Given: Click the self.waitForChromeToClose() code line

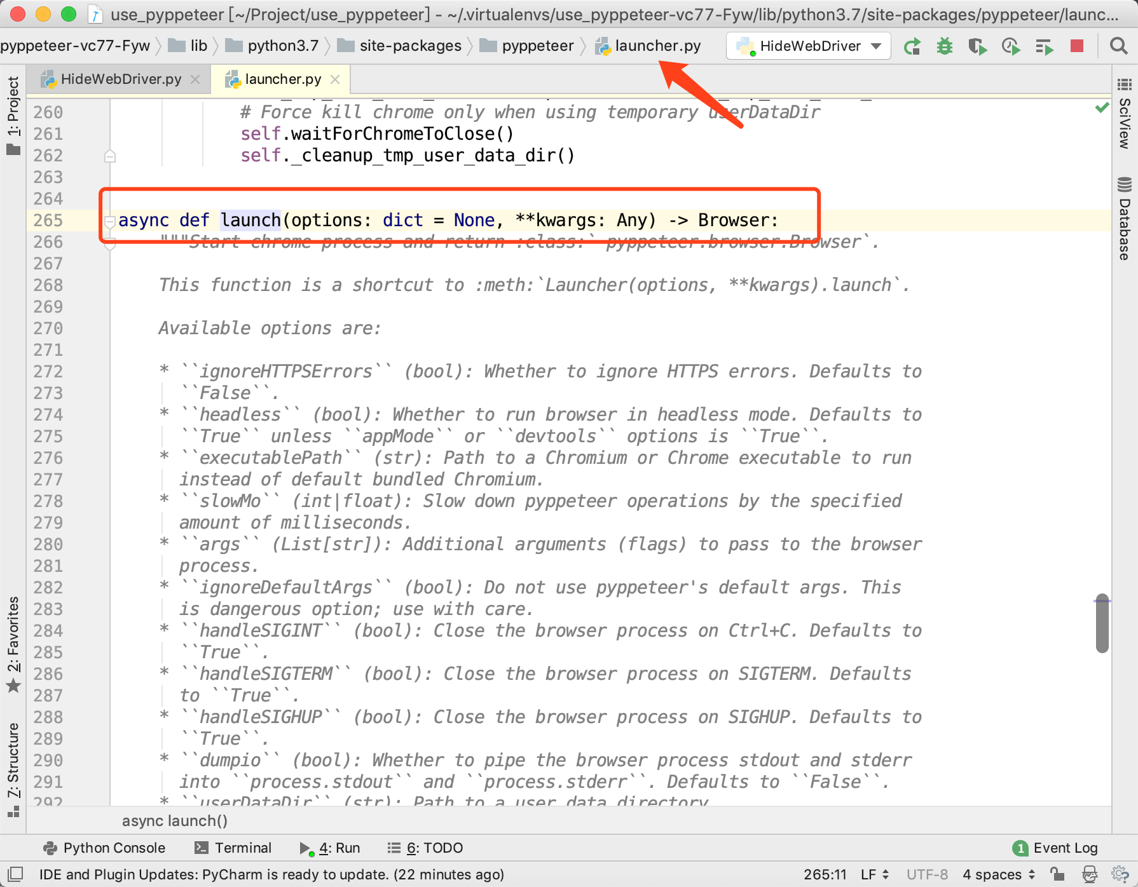Looking at the screenshot, I should coord(377,134).
